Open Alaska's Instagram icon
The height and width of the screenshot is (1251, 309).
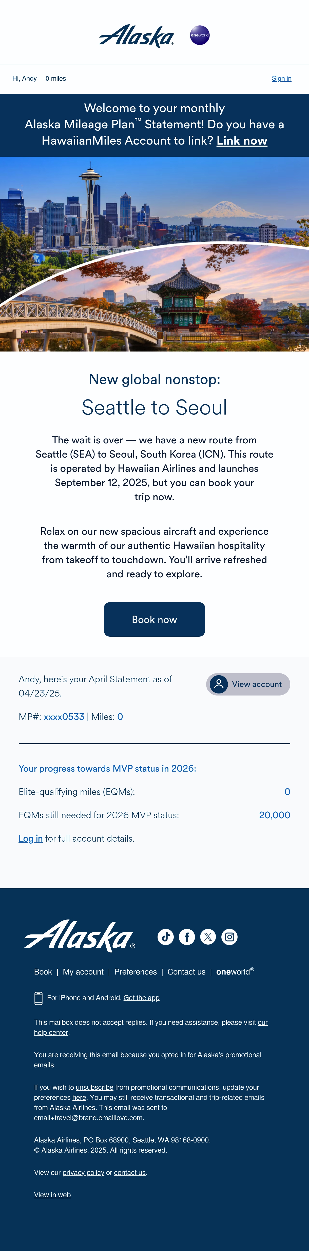(229, 936)
